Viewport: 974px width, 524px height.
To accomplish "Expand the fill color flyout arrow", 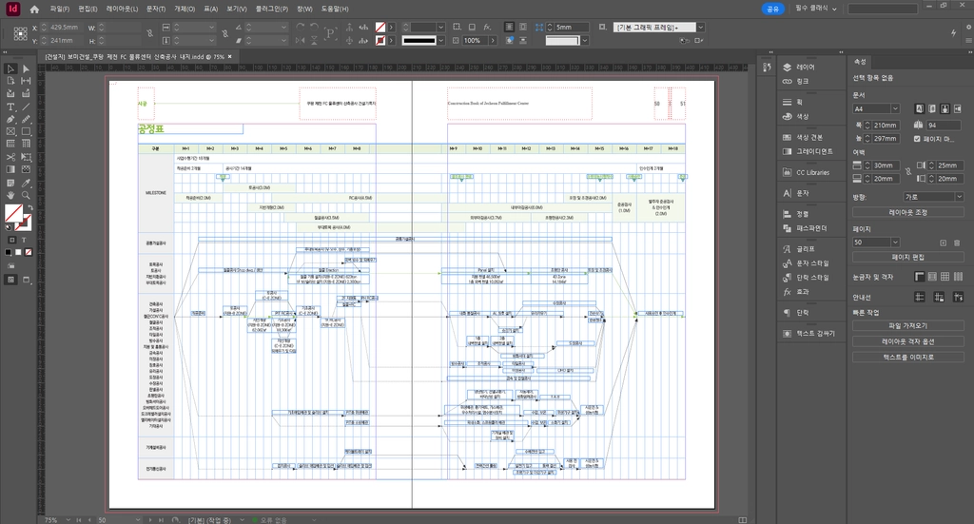I will 391,28.
